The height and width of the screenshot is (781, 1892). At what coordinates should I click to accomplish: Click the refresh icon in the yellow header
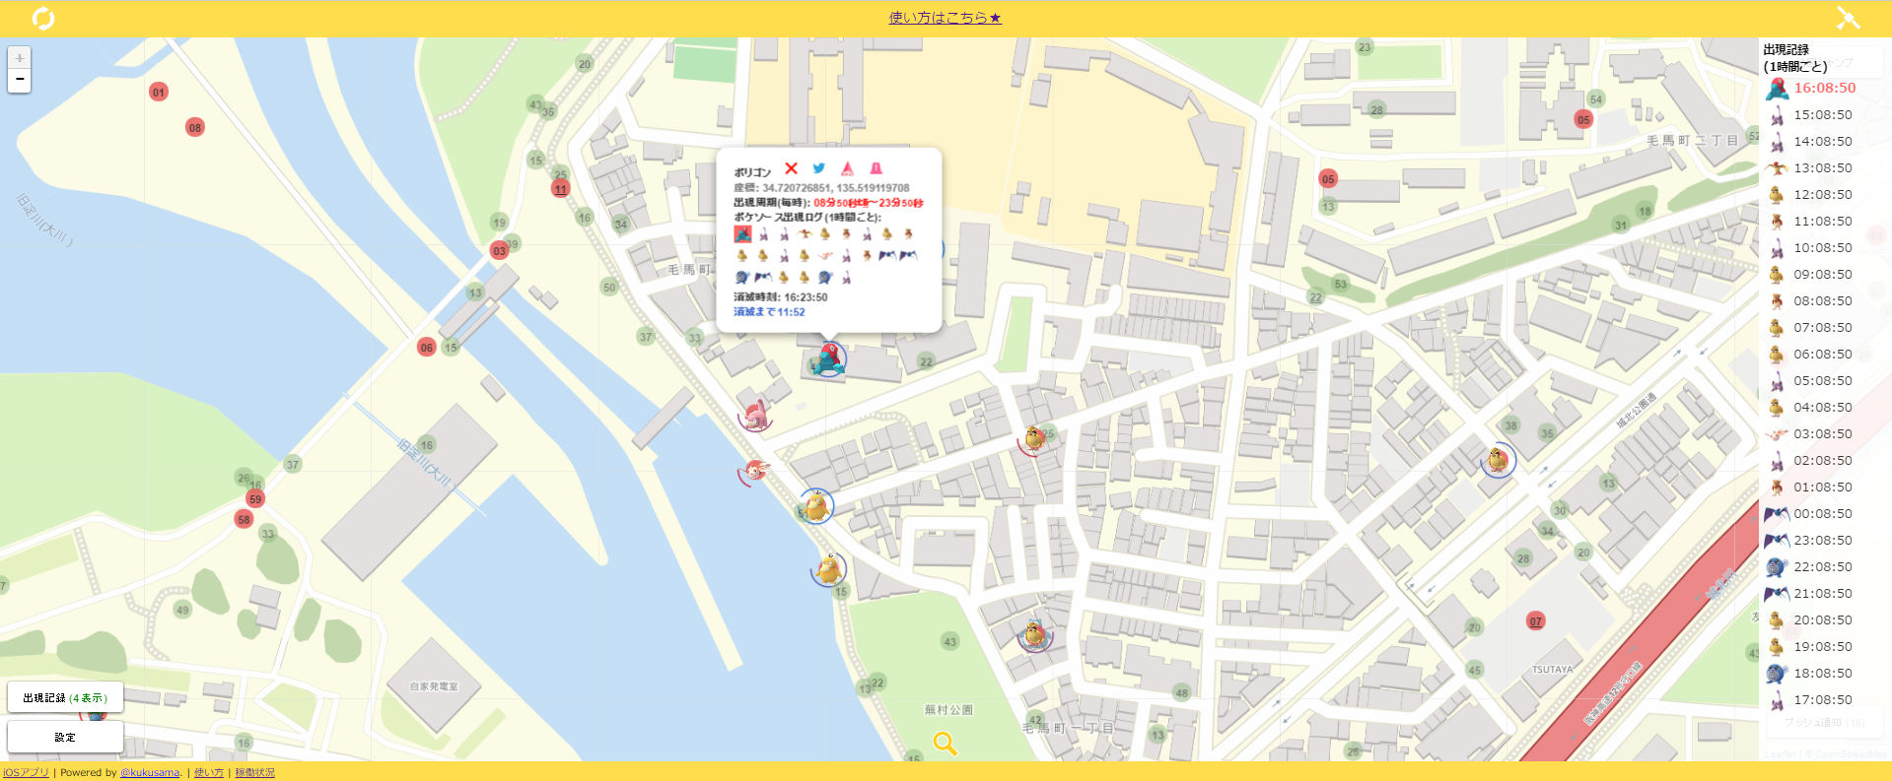click(43, 18)
